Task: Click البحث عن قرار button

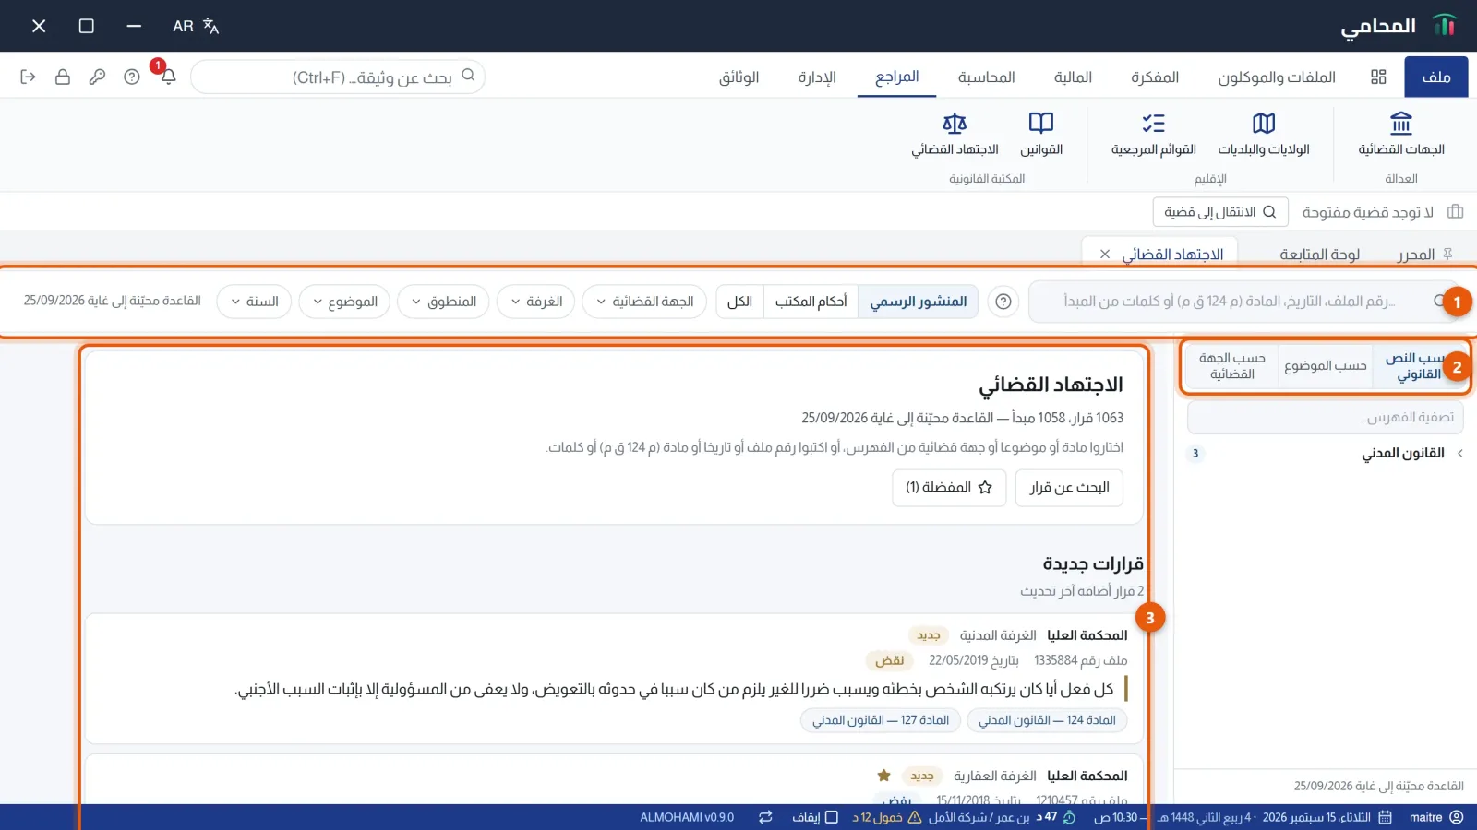Action: pyautogui.click(x=1069, y=487)
